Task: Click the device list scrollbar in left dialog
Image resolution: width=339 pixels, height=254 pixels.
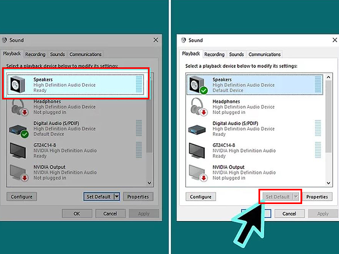Action: (x=149, y=127)
